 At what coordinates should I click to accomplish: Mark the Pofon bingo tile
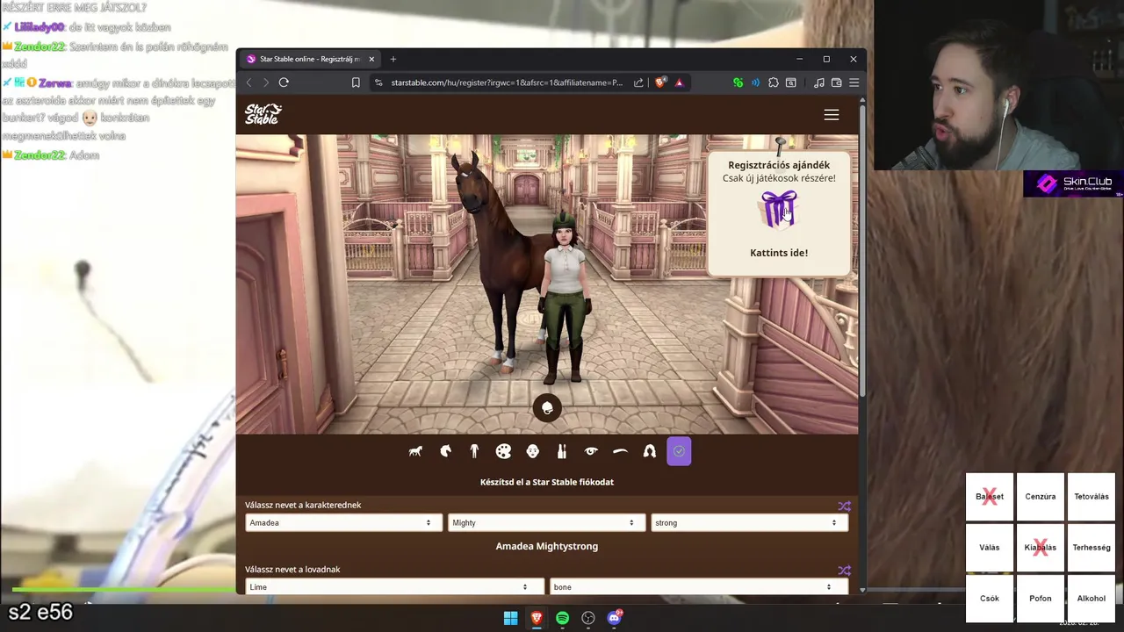(x=1041, y=599)
